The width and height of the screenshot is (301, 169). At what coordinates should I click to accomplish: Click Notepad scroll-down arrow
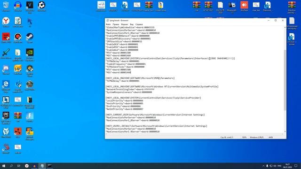285,131
